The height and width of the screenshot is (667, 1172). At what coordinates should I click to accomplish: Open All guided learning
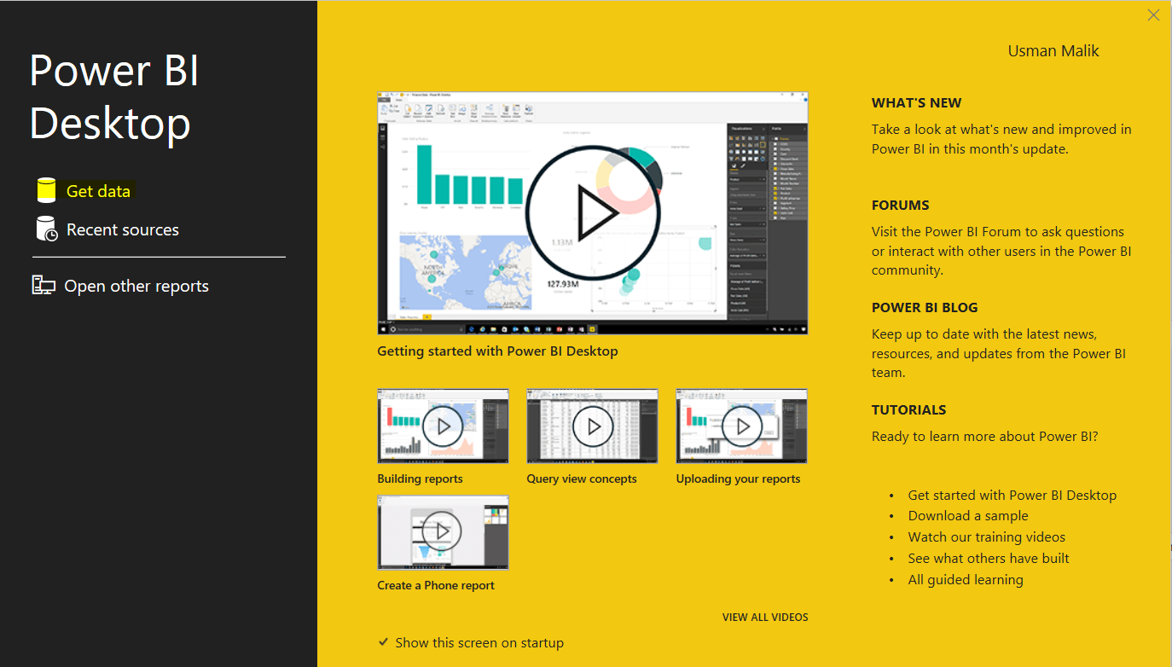(966, 579)
